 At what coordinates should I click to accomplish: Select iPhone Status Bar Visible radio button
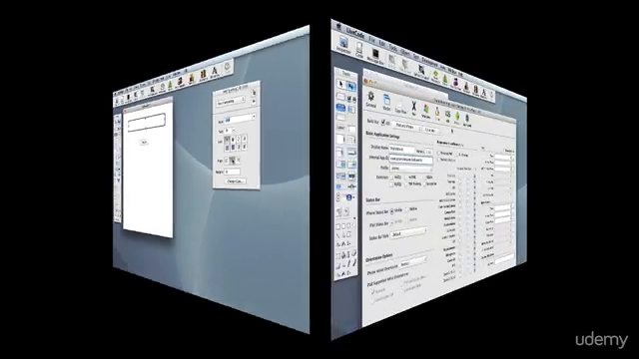pos(392,210)
